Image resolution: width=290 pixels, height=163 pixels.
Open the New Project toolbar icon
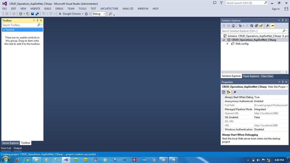pos(20,14)
